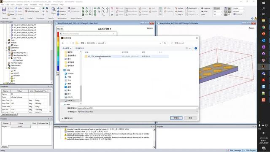Click the Fit All view icon

(x=72, y=8)
